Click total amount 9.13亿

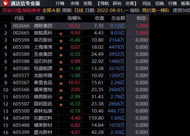click(117, 26)
